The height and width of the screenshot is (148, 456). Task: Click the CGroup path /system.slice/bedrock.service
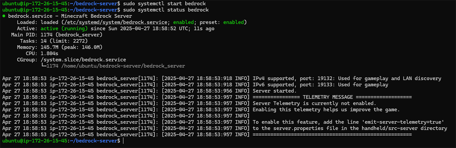click(x=83, y=60)
